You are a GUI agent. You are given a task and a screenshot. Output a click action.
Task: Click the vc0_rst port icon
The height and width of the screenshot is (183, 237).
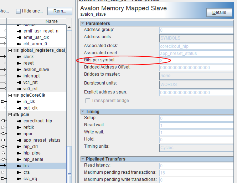[x=19, y=89]
